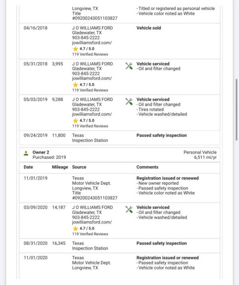This screenshot has height=285, width=239.
Task: Click the wrench icon for the 05/03/2019 service
Action: [x=129, y=102]
